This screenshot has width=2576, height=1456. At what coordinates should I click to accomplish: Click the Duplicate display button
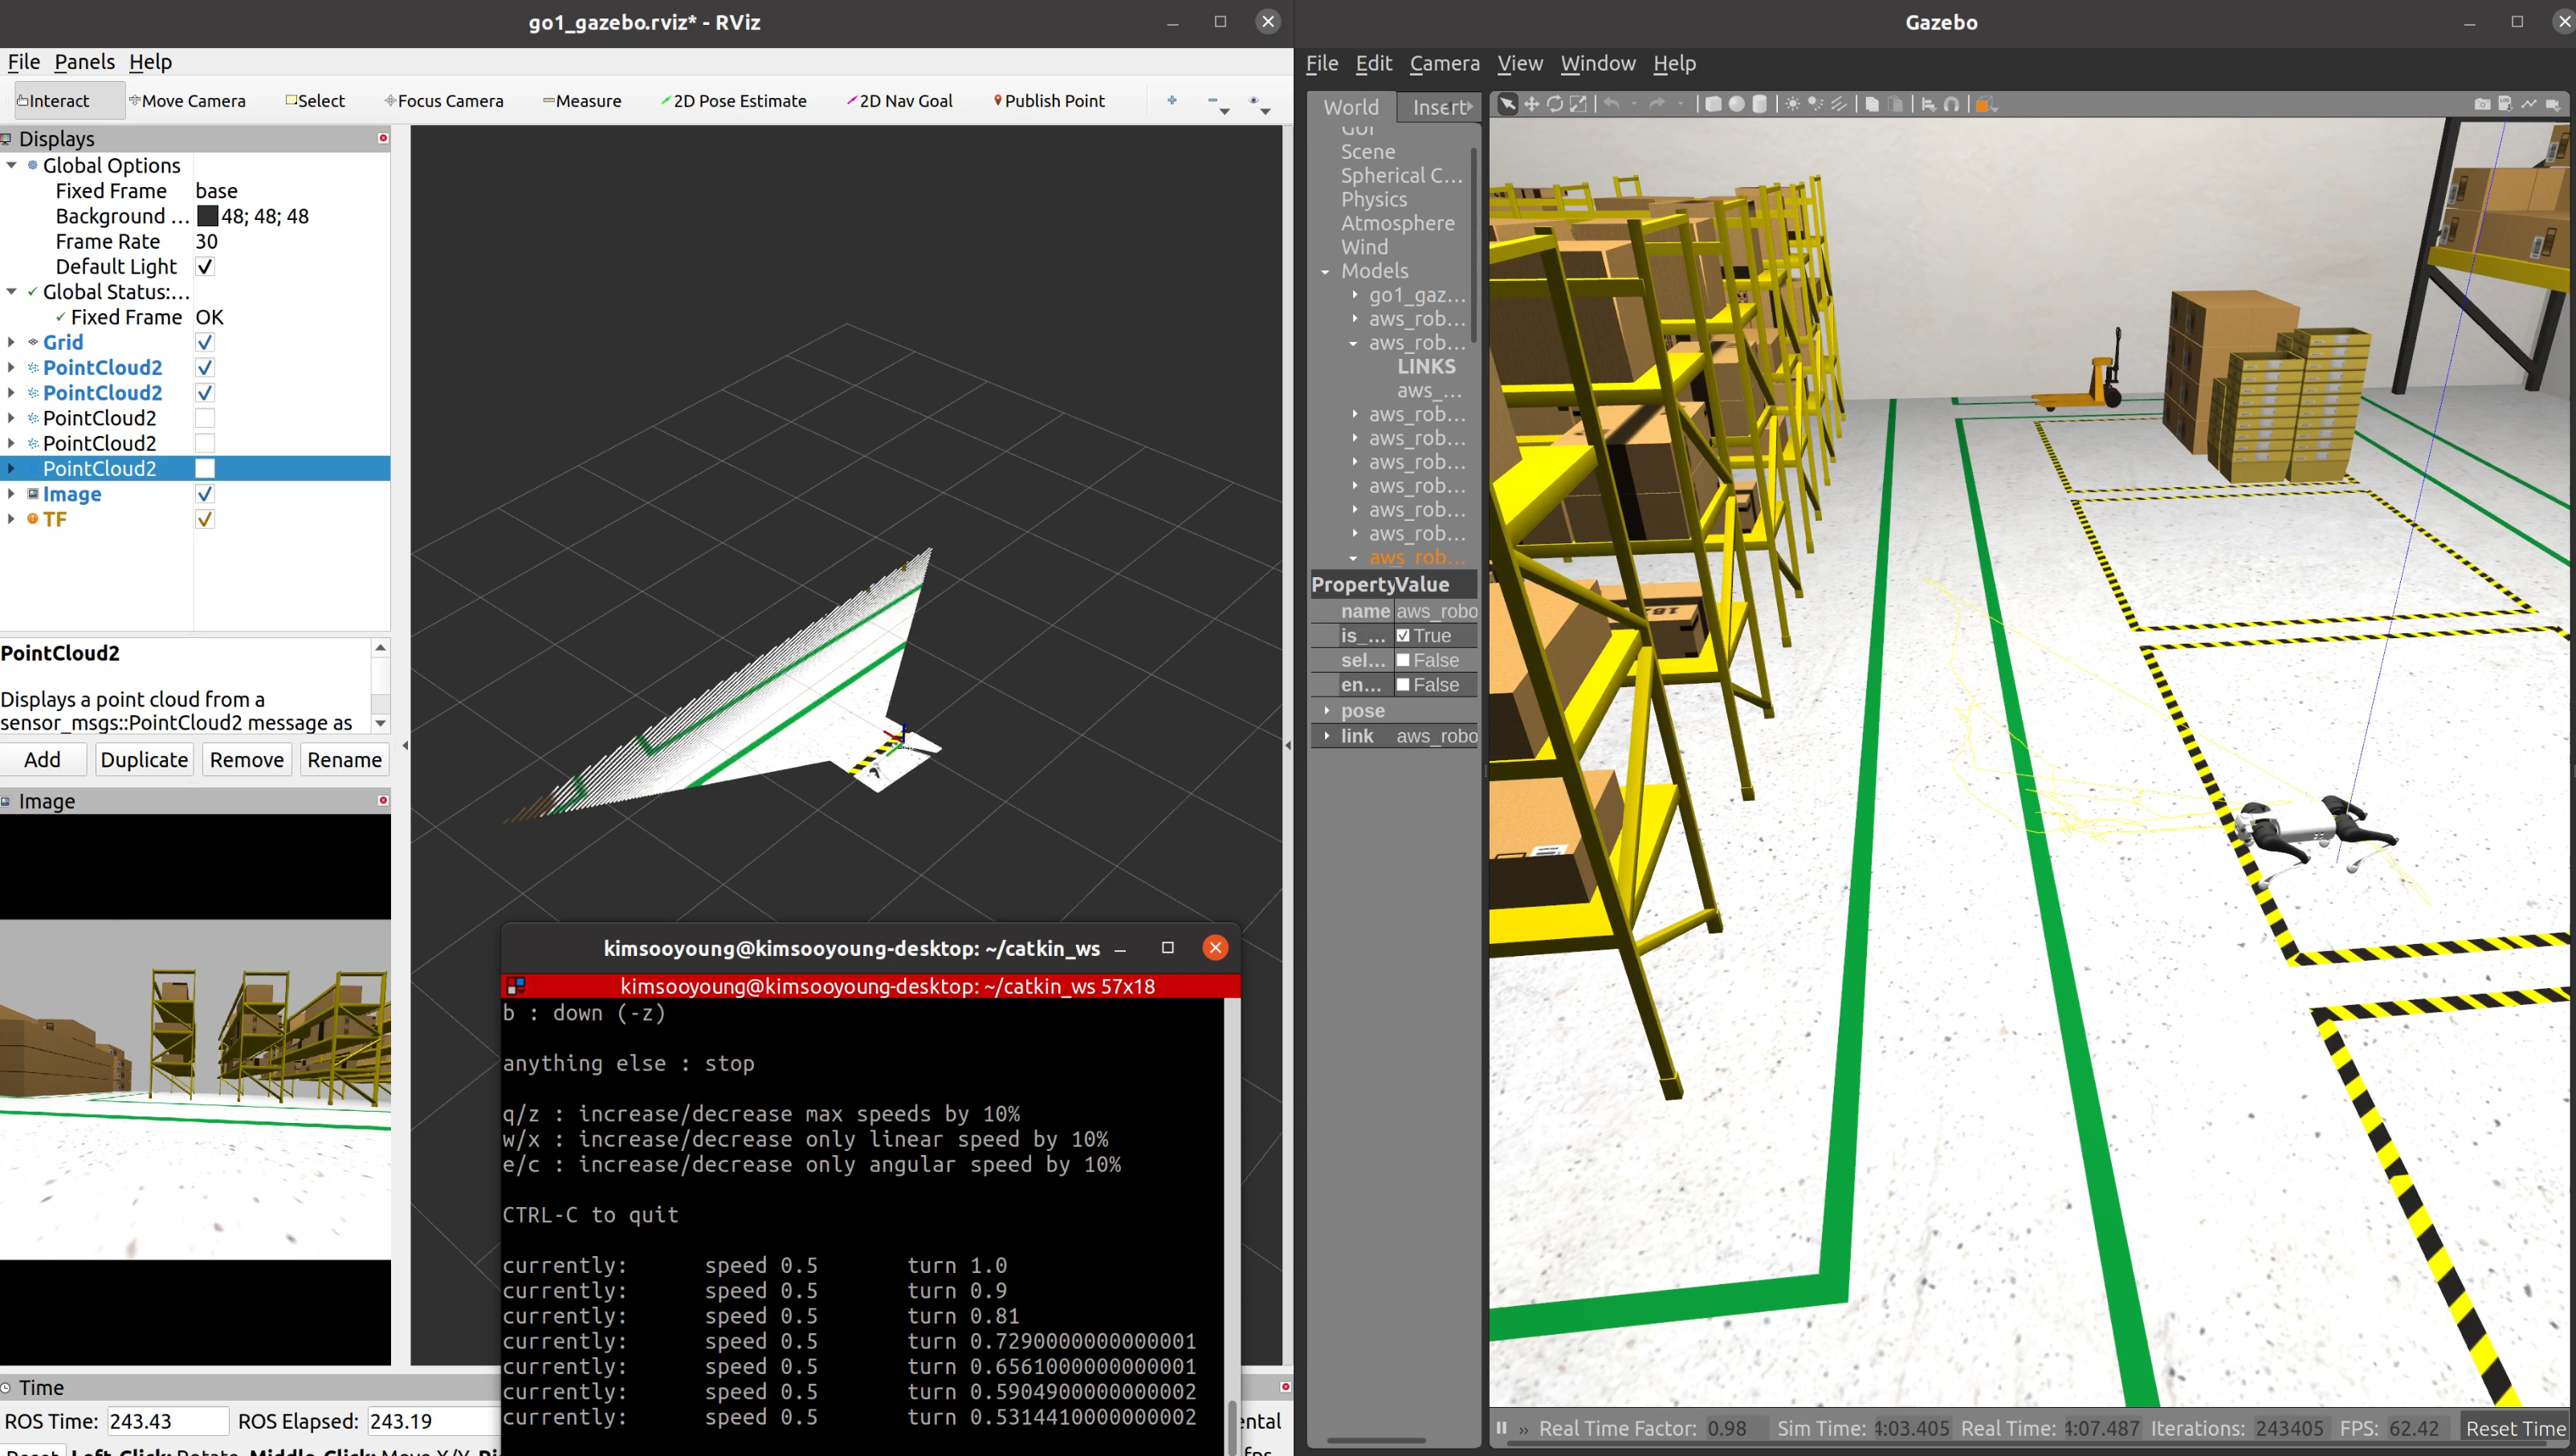144,760
